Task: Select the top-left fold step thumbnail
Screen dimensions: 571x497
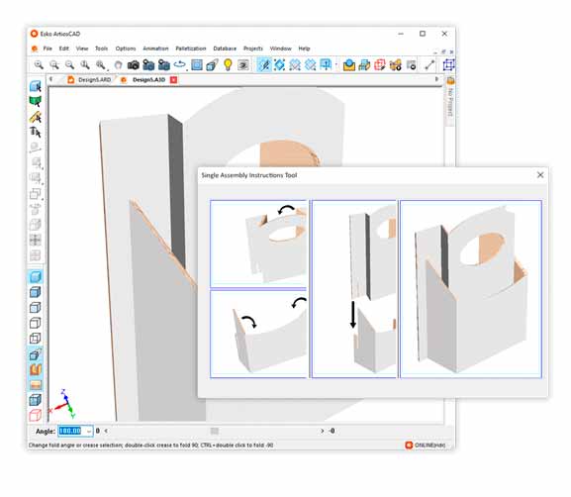Action: pos(258,244)
